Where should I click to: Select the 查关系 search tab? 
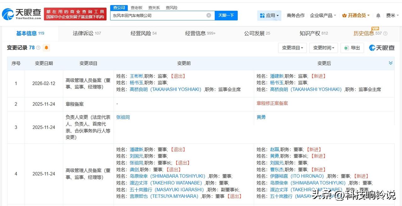coord(154,8)
